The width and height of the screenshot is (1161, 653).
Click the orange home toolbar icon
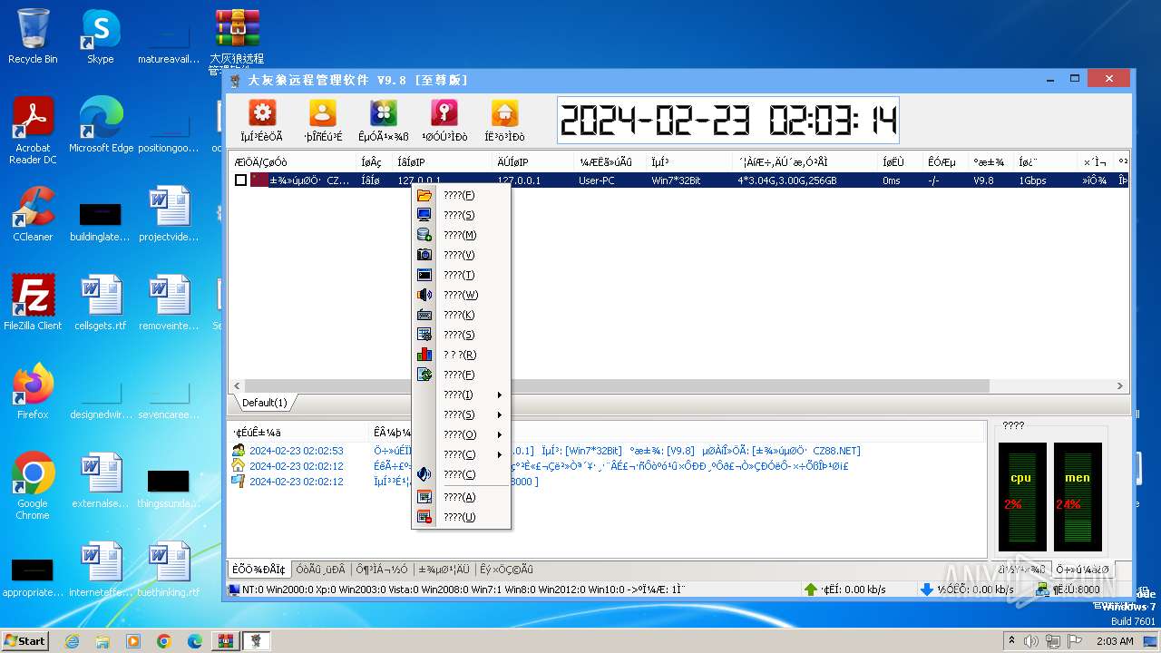point(505,113)
